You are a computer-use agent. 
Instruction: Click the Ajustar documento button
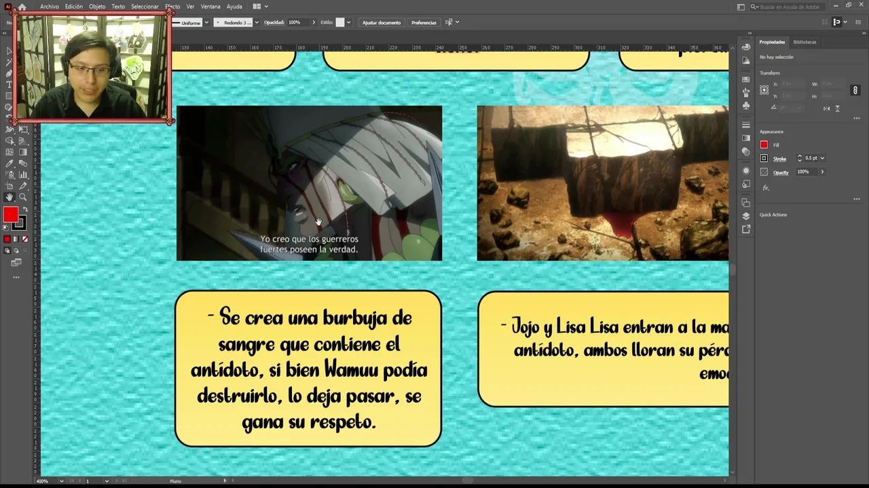point(382,22)
